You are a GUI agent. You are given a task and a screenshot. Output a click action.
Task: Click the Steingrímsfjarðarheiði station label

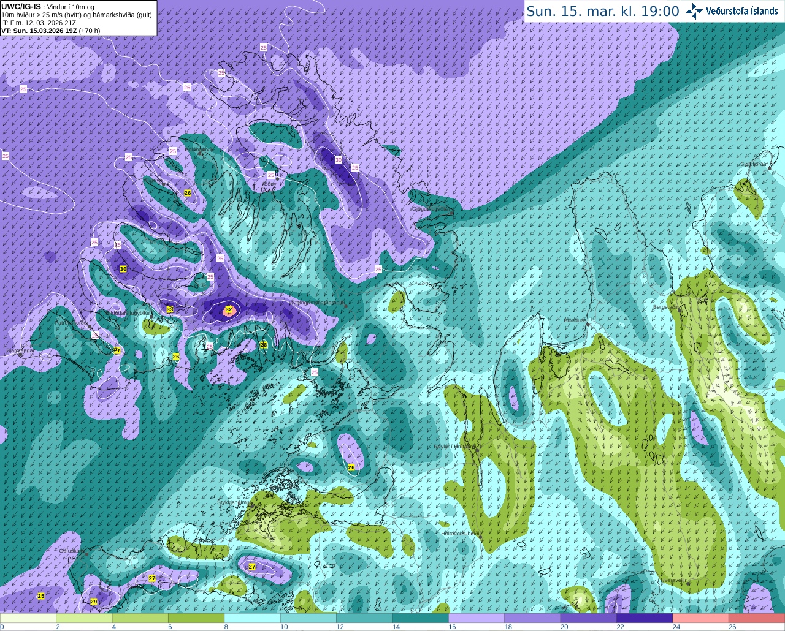pyautogui.click(x=318, y=302)
